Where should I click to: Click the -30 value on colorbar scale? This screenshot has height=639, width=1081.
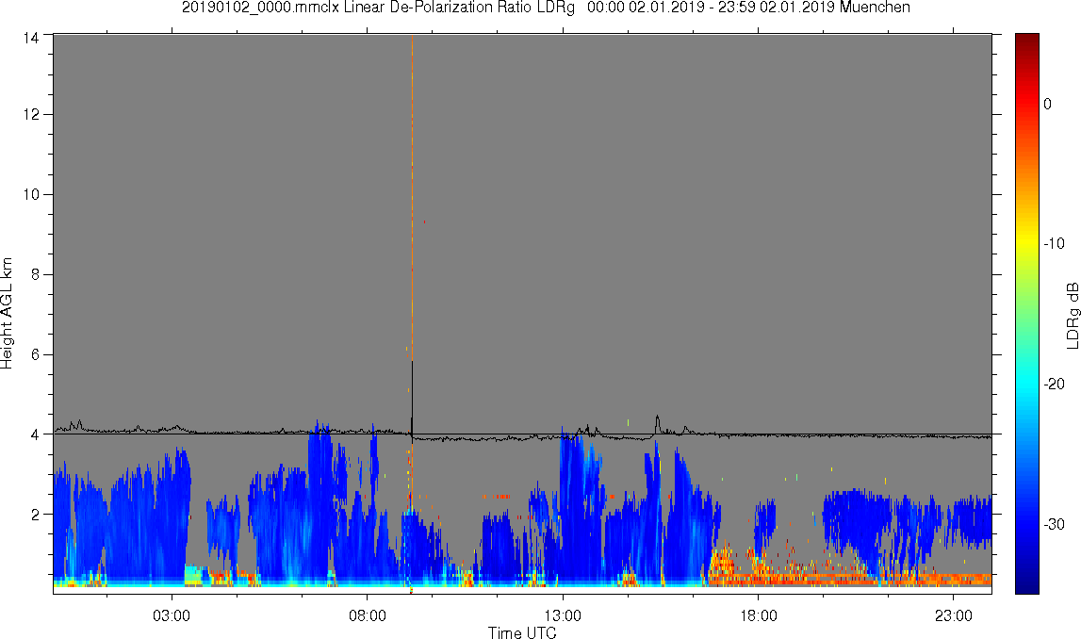(x=1054, y=525)
